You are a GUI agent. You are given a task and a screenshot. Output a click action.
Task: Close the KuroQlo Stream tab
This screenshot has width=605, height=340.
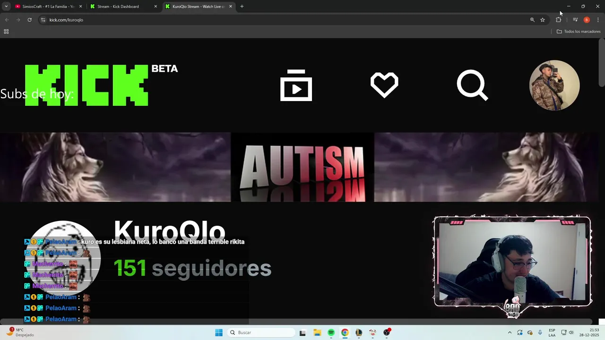[x=231, y=7]
